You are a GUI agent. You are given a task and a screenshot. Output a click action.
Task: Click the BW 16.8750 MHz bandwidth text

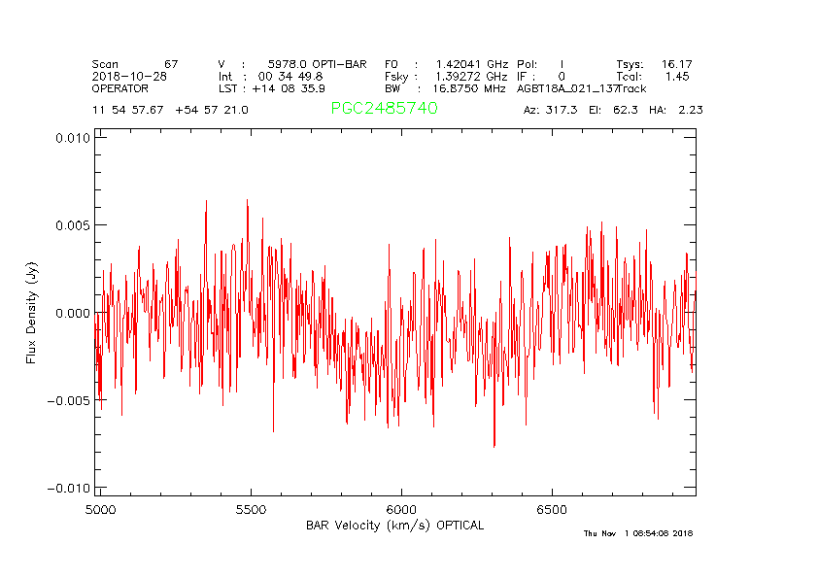445,88
